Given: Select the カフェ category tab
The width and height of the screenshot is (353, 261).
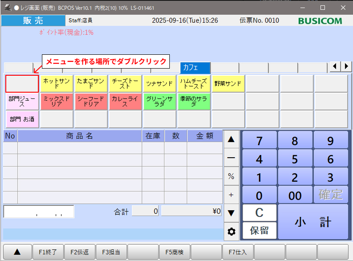Looking at the screenshot, I should pyautogui.click(x=195, y=67).
